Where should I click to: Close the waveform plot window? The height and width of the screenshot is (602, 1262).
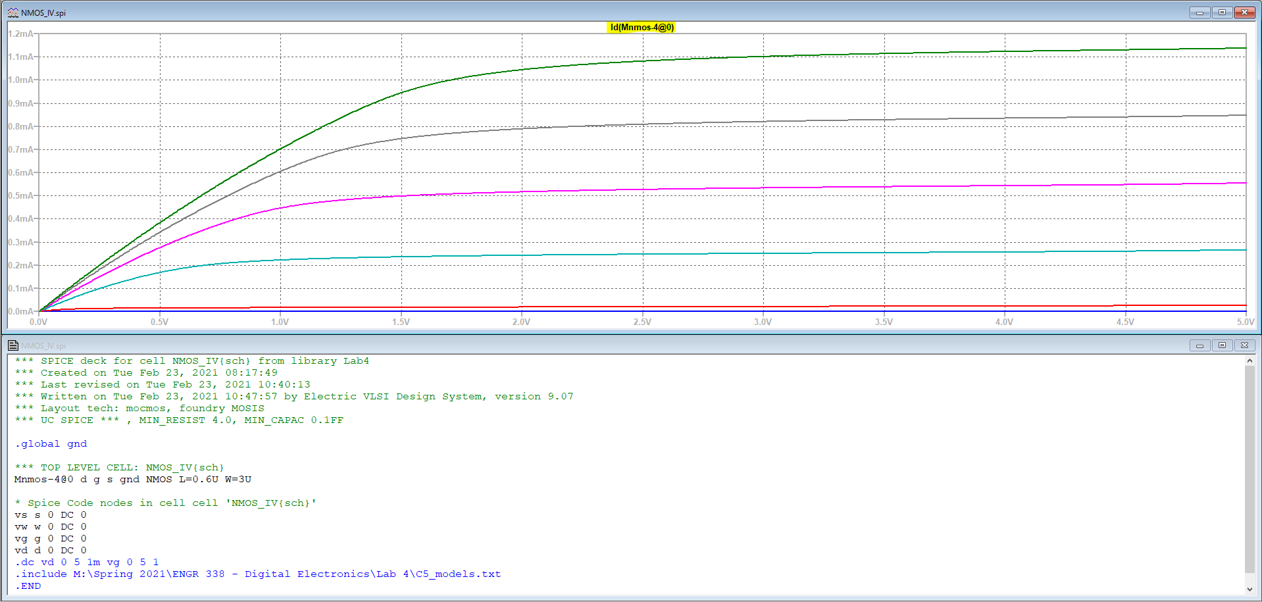(1244, 13)
